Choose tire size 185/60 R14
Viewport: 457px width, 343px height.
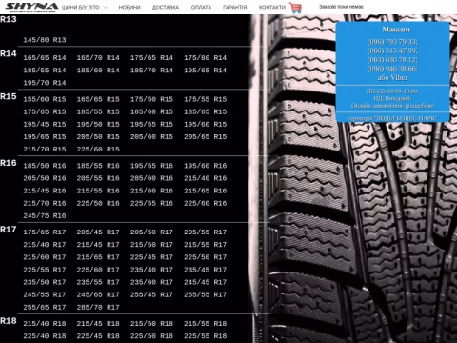coord(98,71)
